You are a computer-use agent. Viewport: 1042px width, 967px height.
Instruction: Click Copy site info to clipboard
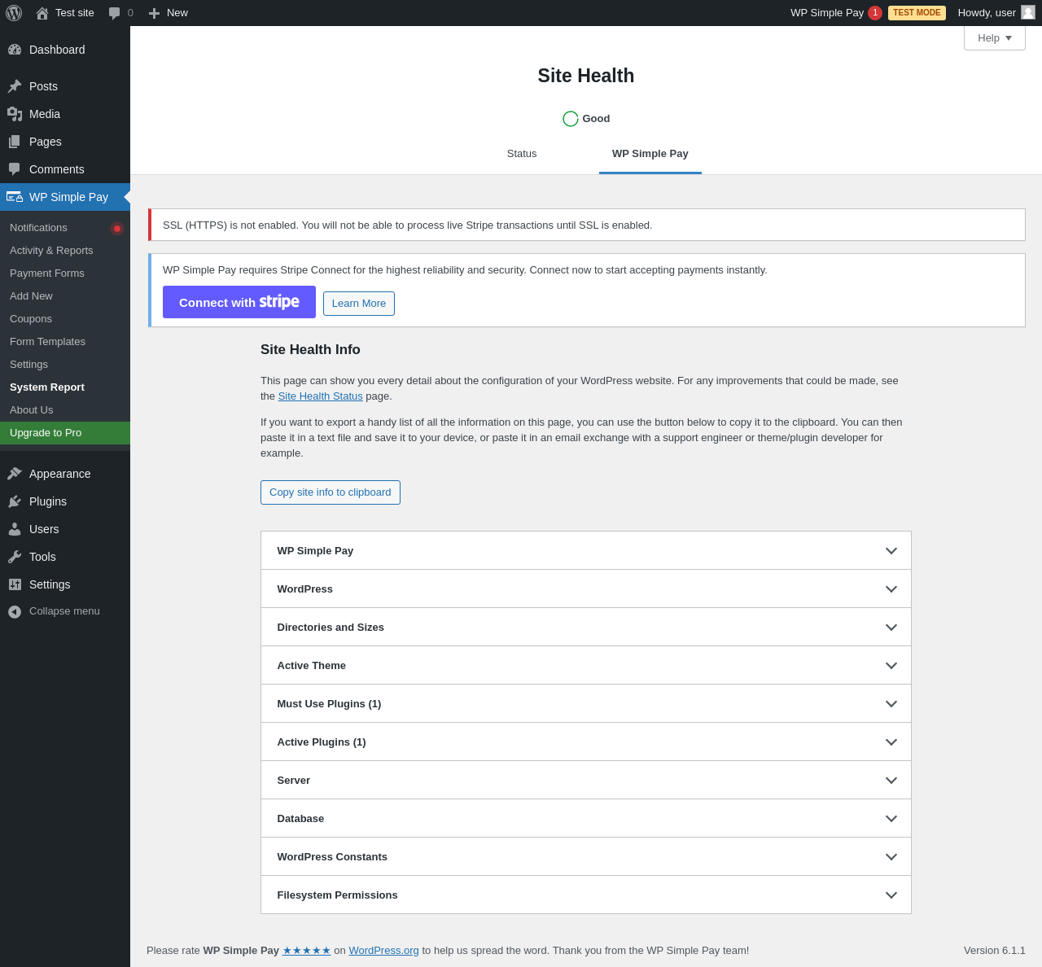click(331, 492)
